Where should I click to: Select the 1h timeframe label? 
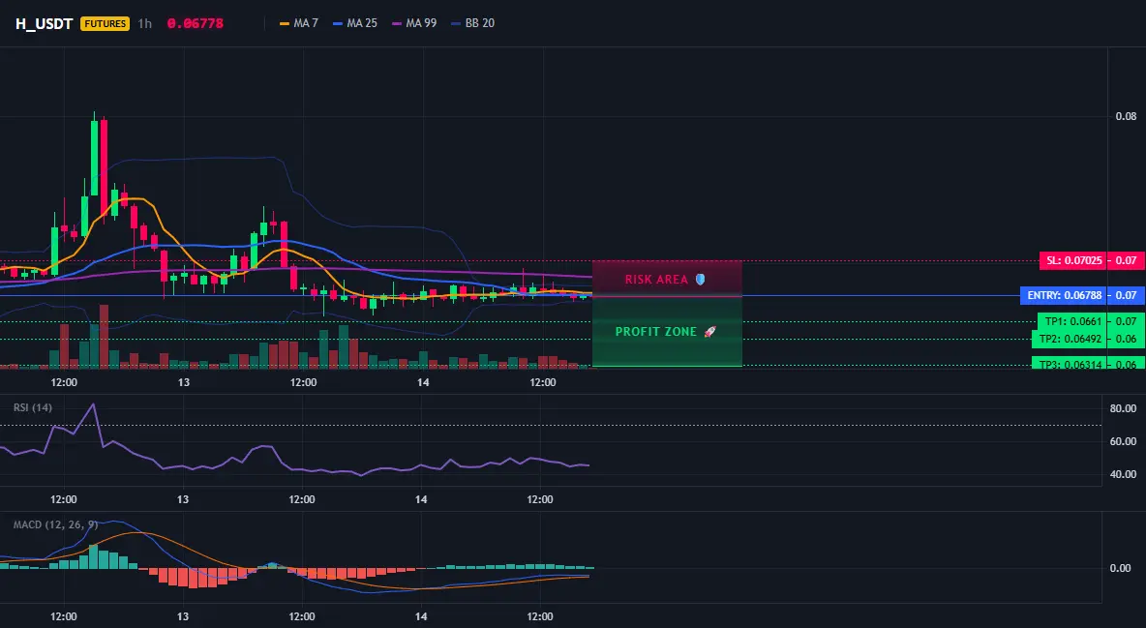pyautogui.click(x=145, y=23)
